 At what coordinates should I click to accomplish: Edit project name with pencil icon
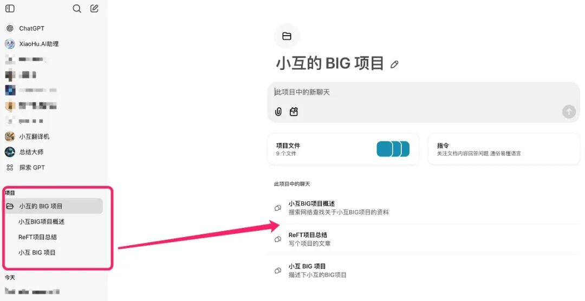click(394, 64)
